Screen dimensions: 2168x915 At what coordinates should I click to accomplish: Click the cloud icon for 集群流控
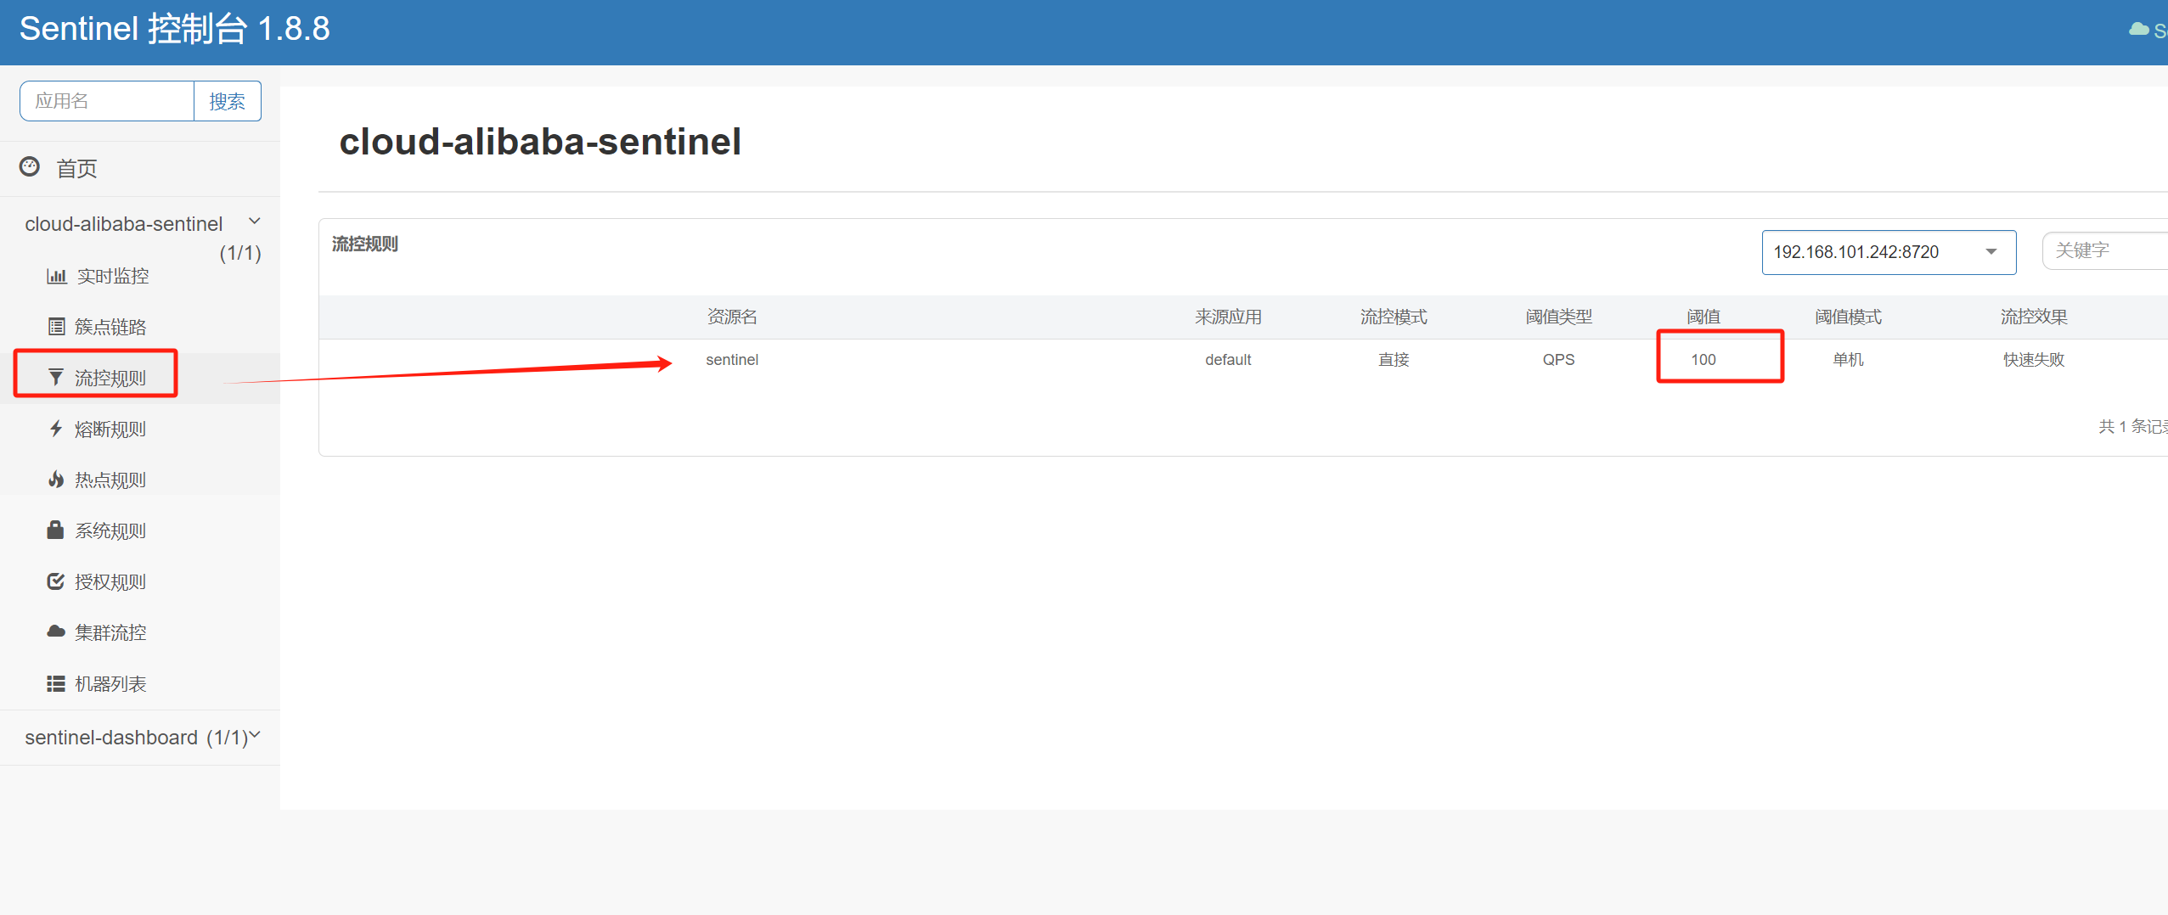pos(56,632)
